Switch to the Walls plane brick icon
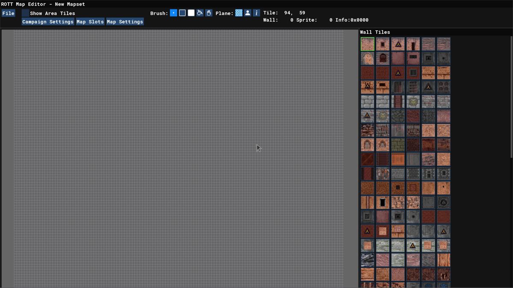513x288 pixels. pos(238,13)
